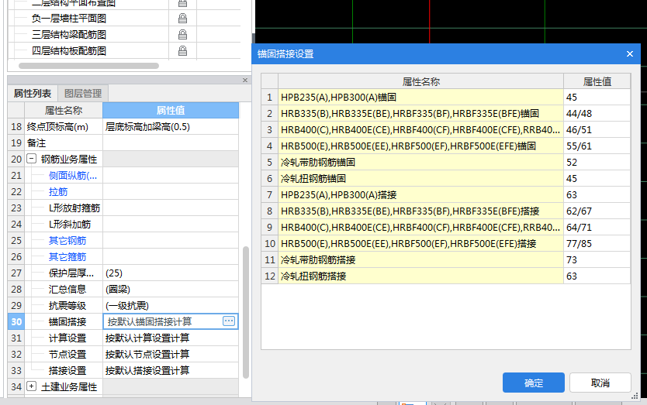The width and height of the screenshot is (647, 405).
Task: Select 负一层墙柱平面图 in the drawing list
Action: point(69,18)
